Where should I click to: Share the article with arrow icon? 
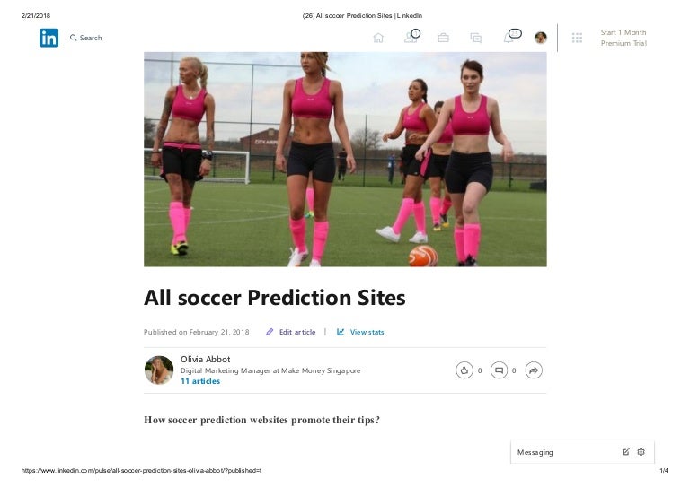tap(534, 370)
